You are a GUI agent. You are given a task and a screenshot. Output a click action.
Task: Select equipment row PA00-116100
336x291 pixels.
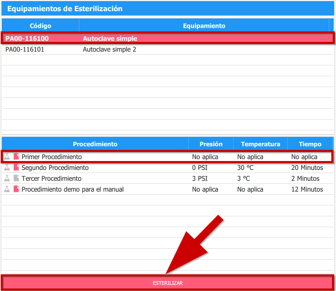pyautogui.click(x=27, y=39)
